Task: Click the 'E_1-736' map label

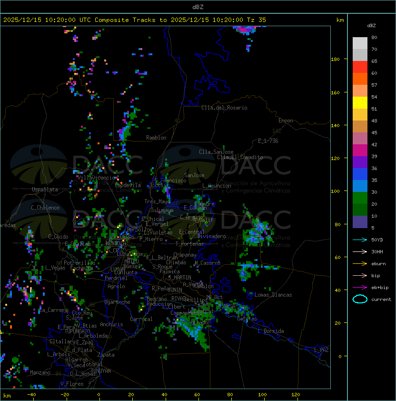Action: click(268, 141)
